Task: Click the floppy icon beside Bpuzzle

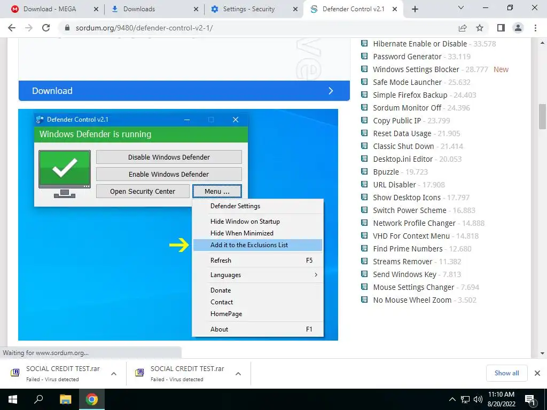Action: (364, 171)
